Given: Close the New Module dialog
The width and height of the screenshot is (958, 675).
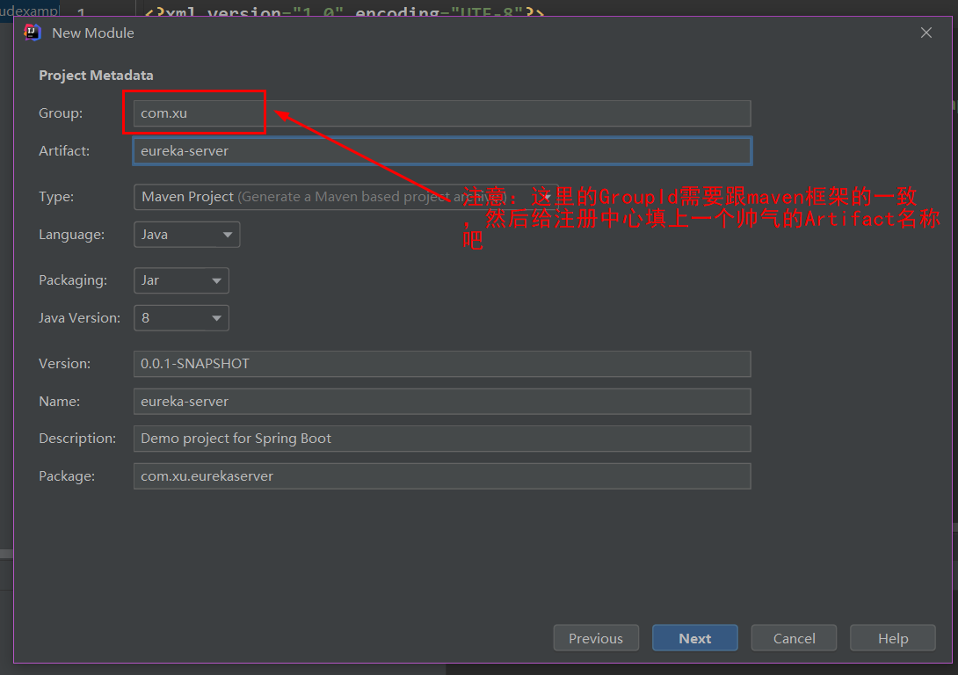Looking at the screenshot, I should 925,33.
